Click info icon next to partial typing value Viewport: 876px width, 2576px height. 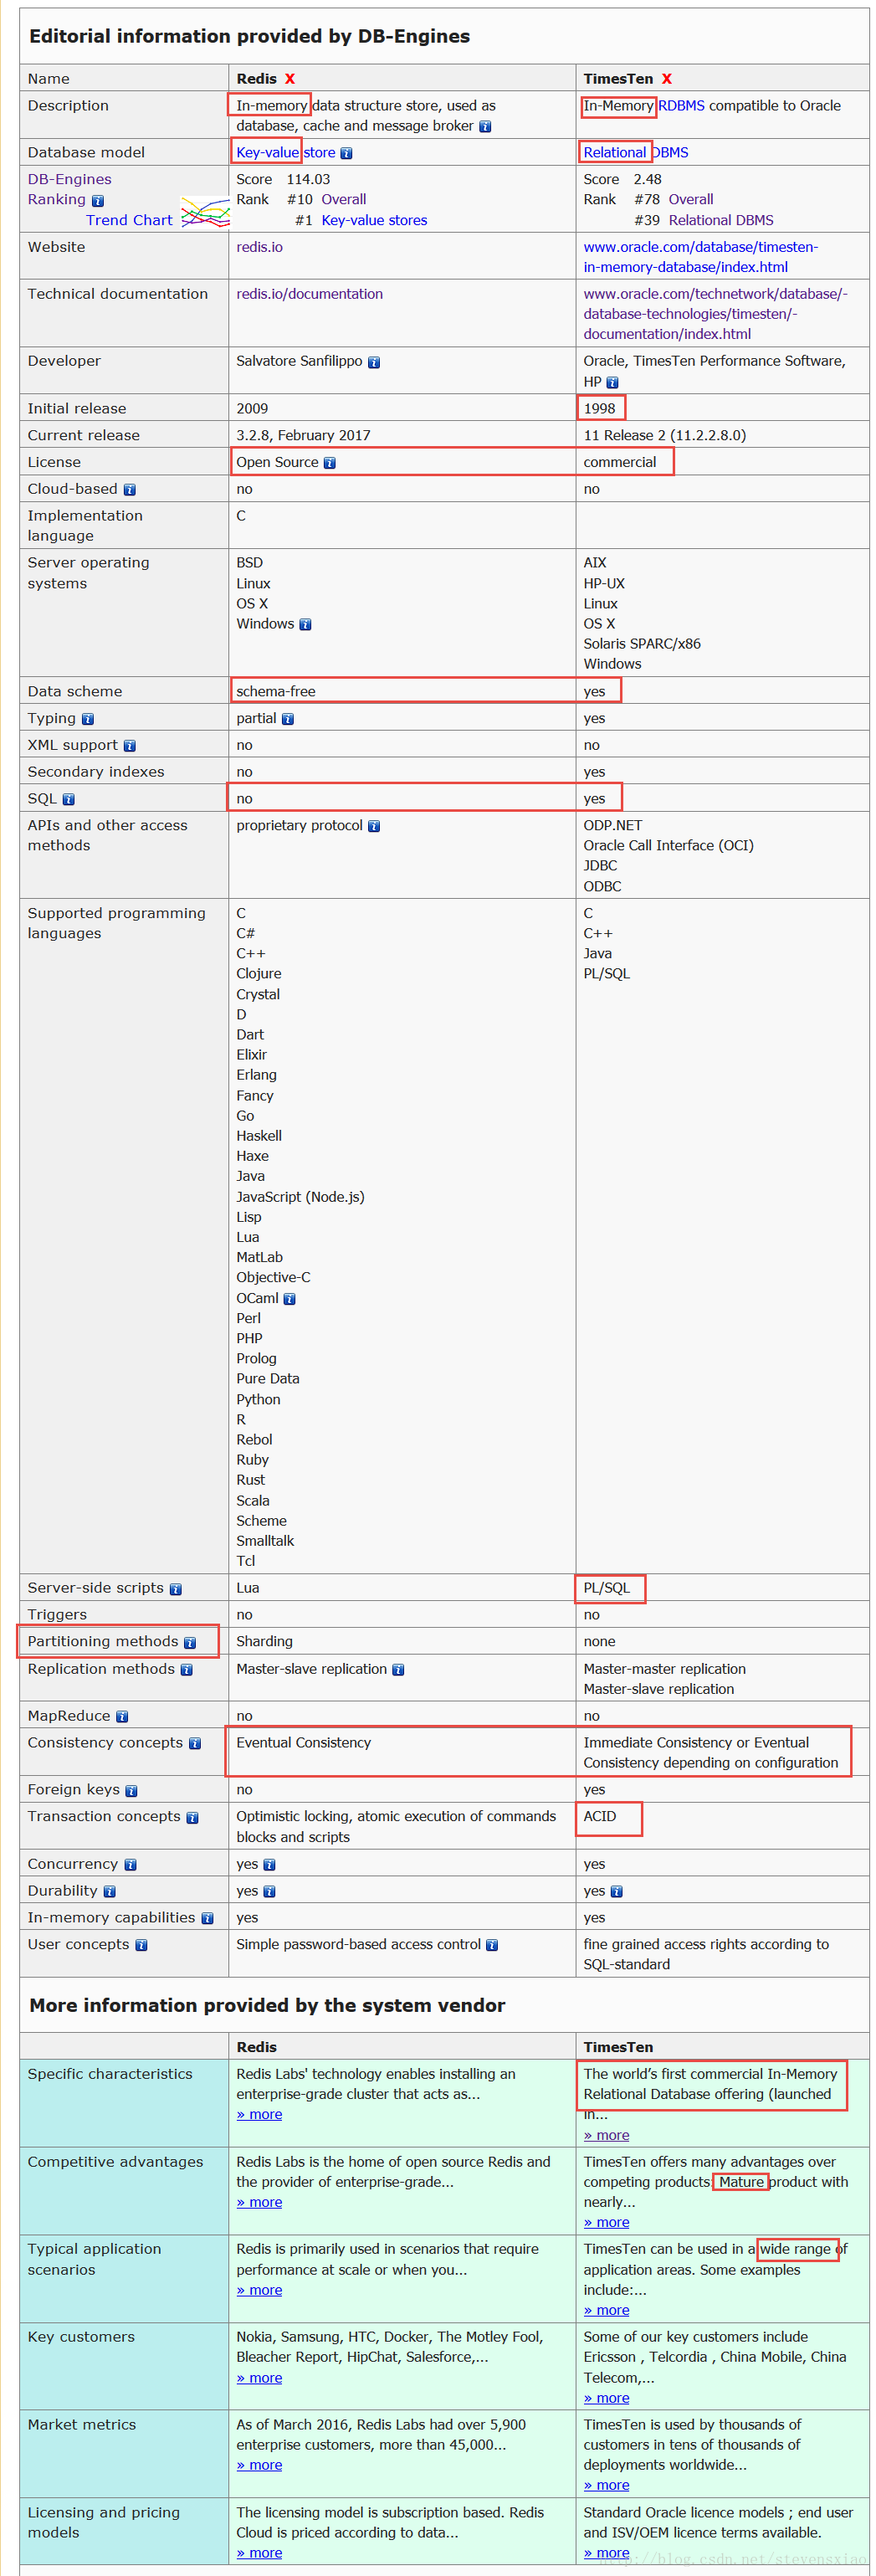click(287, 719)
